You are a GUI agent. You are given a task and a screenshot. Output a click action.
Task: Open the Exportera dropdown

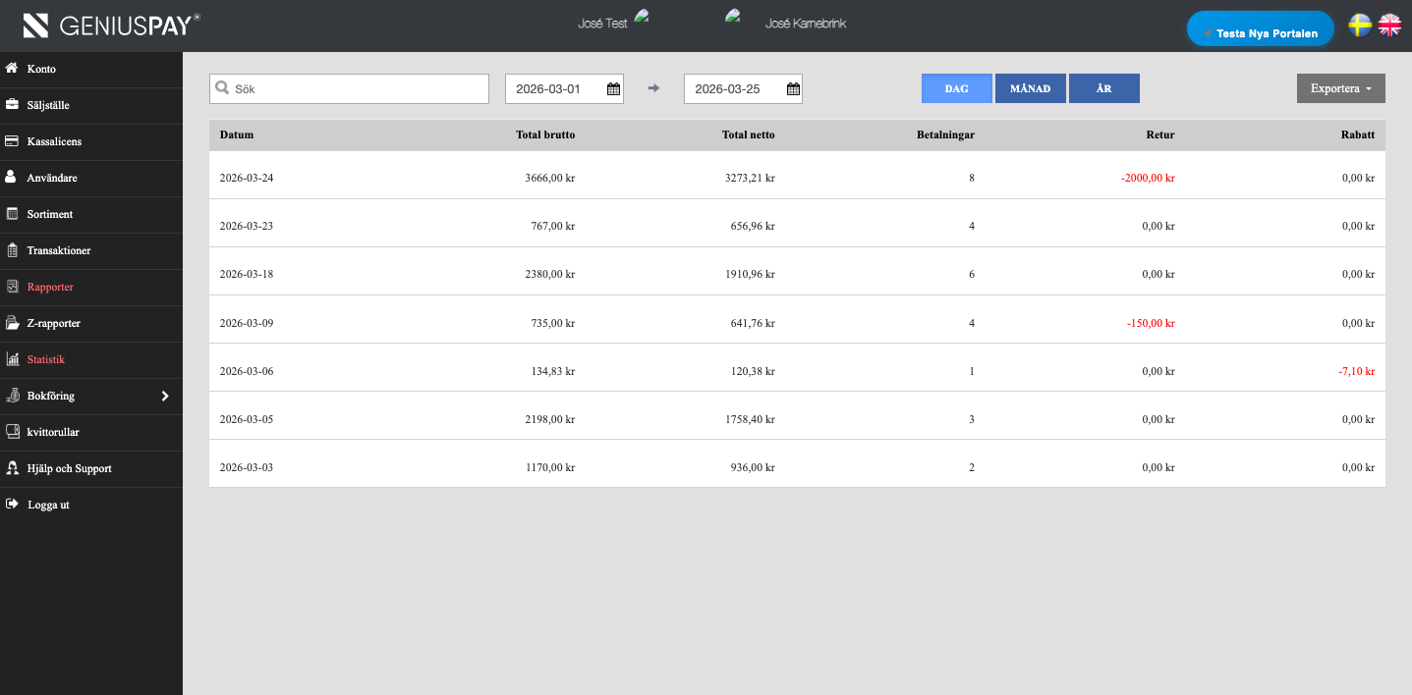[x=1340, y=88]
